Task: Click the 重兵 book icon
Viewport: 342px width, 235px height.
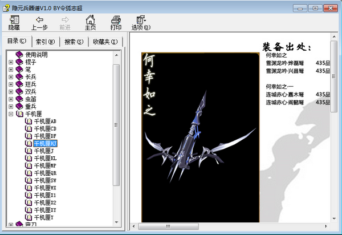Action: tap(19, 107)
